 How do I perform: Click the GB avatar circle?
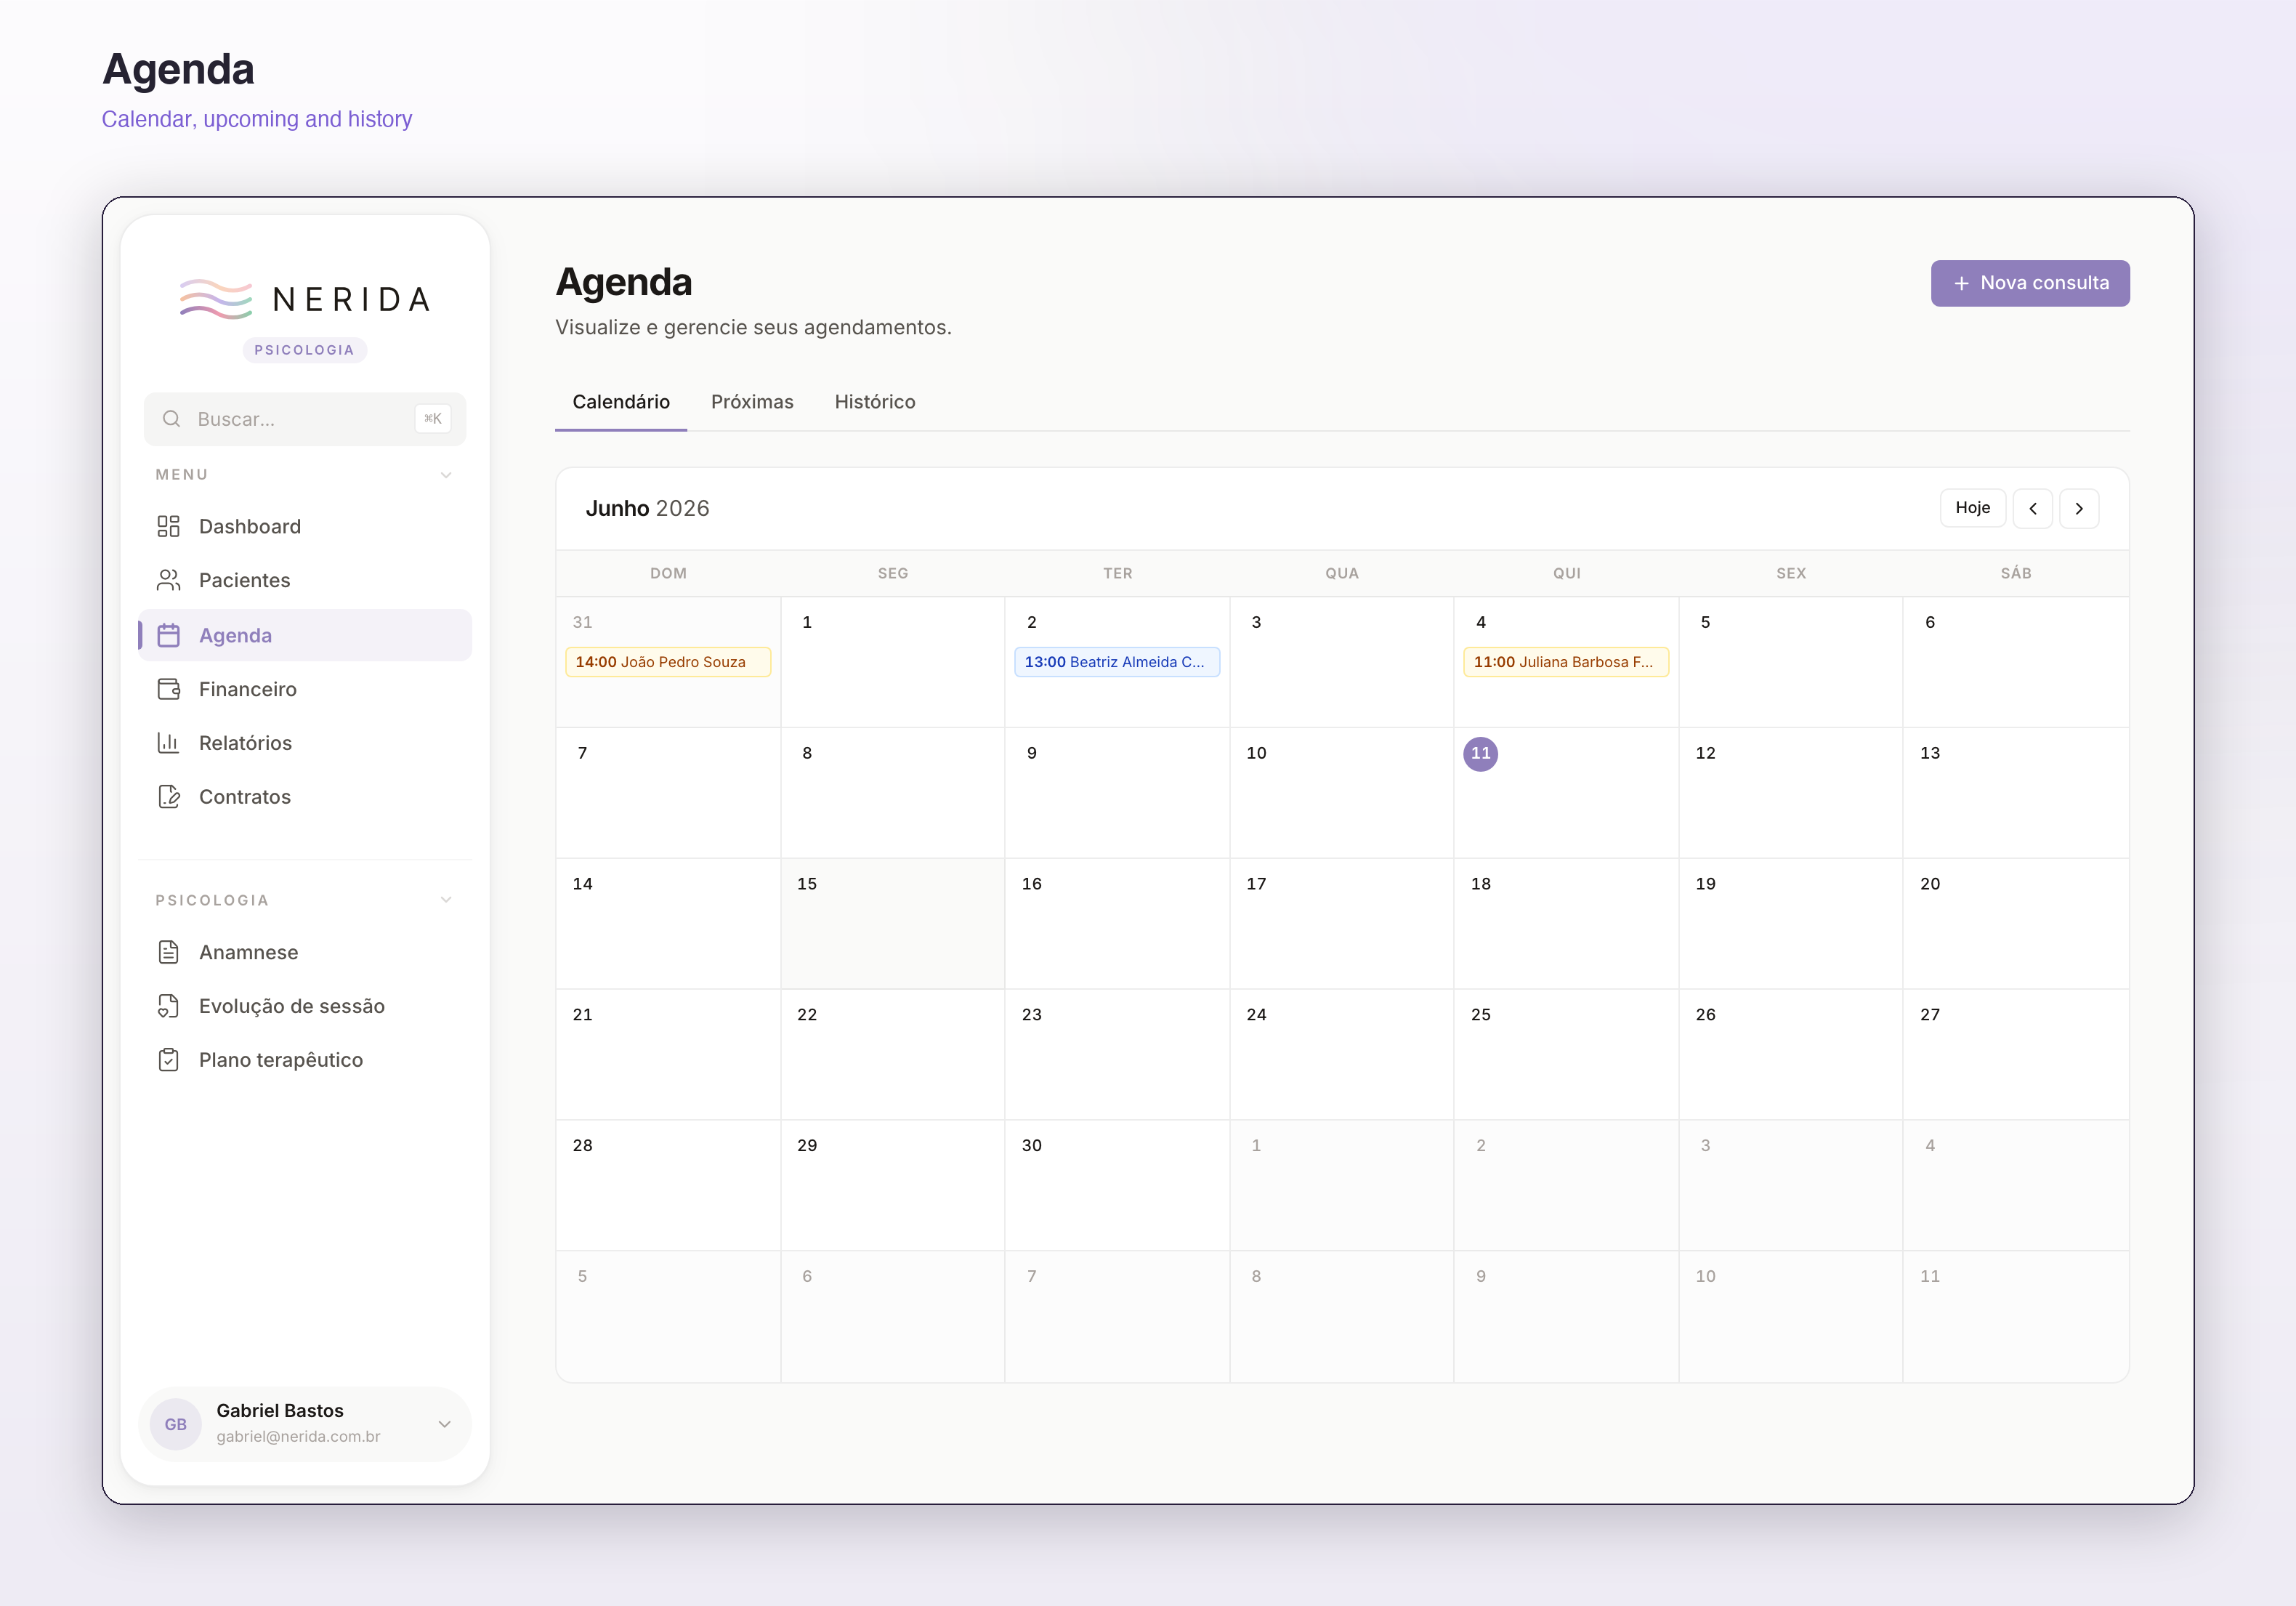pyautogui.click(x=176, y=1424)
